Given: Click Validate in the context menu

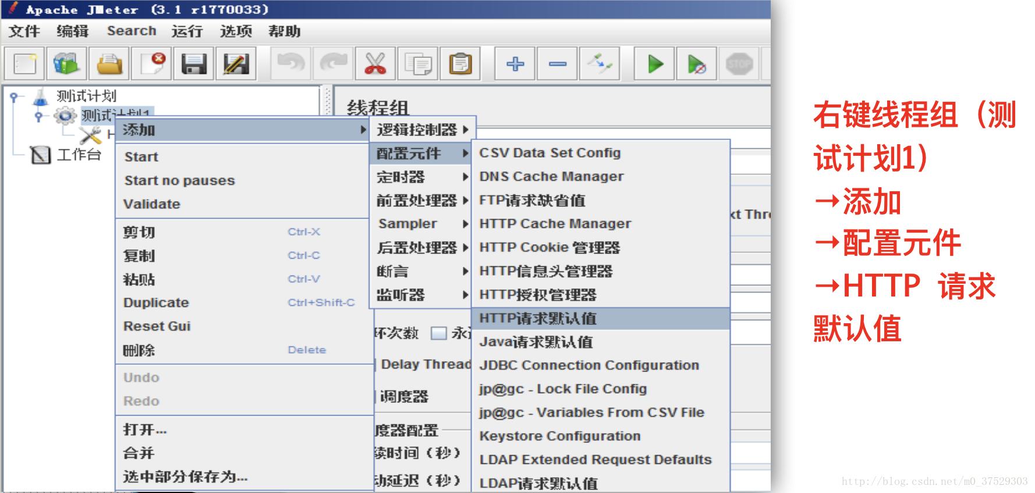Looking at the screenshot, I should click(x=243, y=204).
